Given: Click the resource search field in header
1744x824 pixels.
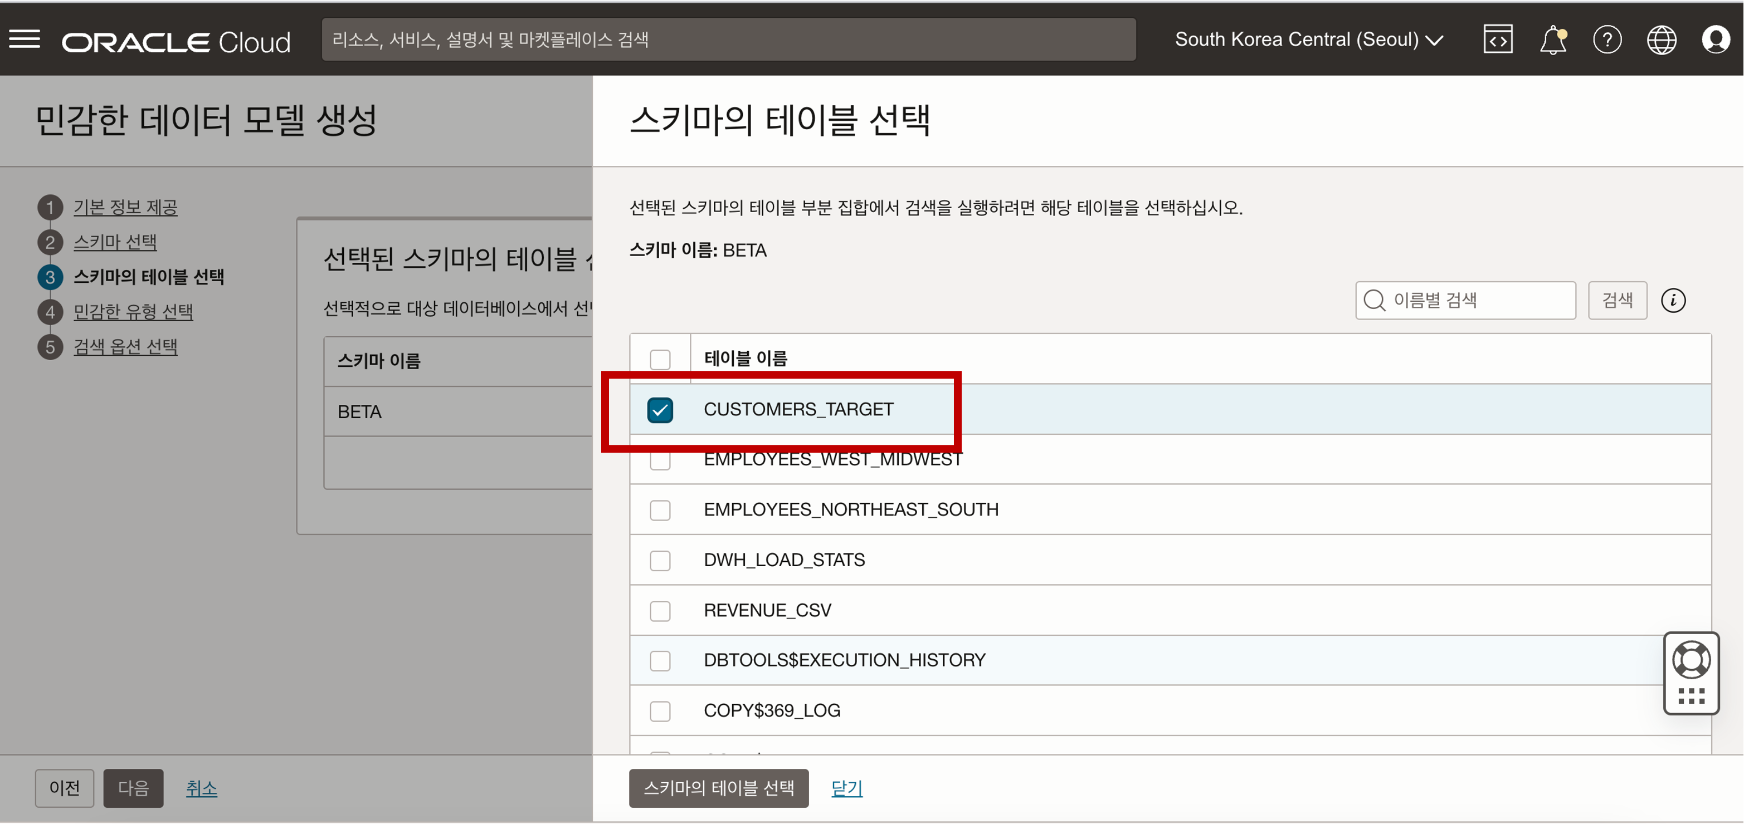Looking at the screenshot, I should pos(728,40).
